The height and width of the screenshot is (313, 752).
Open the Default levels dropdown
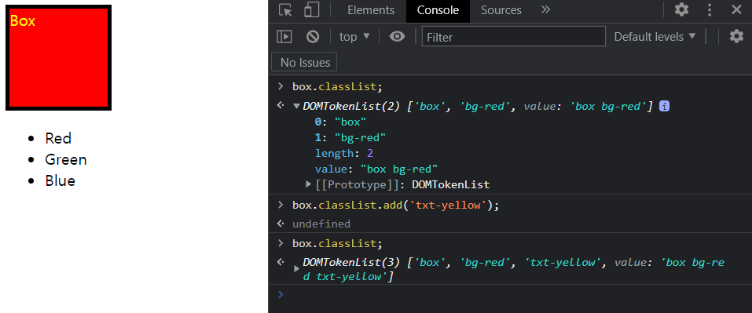(x=655, y=36)
